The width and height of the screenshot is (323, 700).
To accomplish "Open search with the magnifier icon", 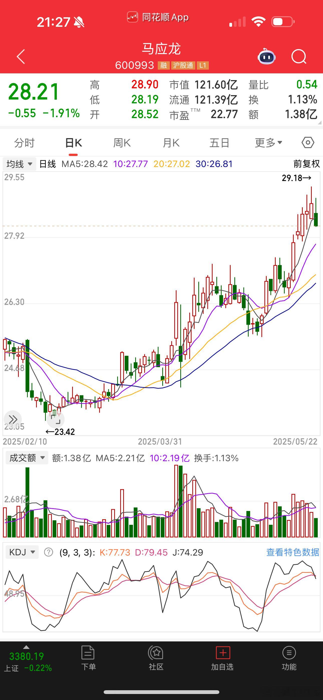I will 299,57.
